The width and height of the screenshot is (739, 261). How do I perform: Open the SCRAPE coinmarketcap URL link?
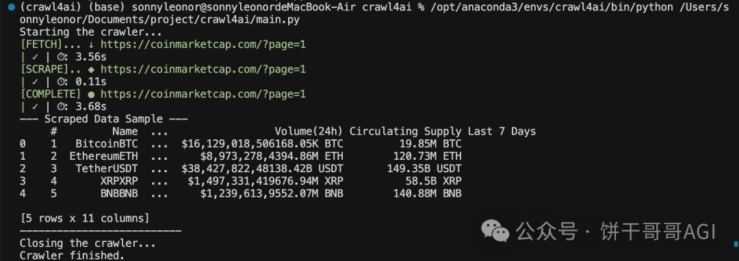click(x=203, y=70)
